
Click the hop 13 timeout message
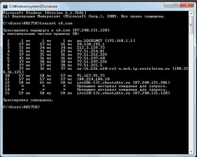tap(122, 86)
